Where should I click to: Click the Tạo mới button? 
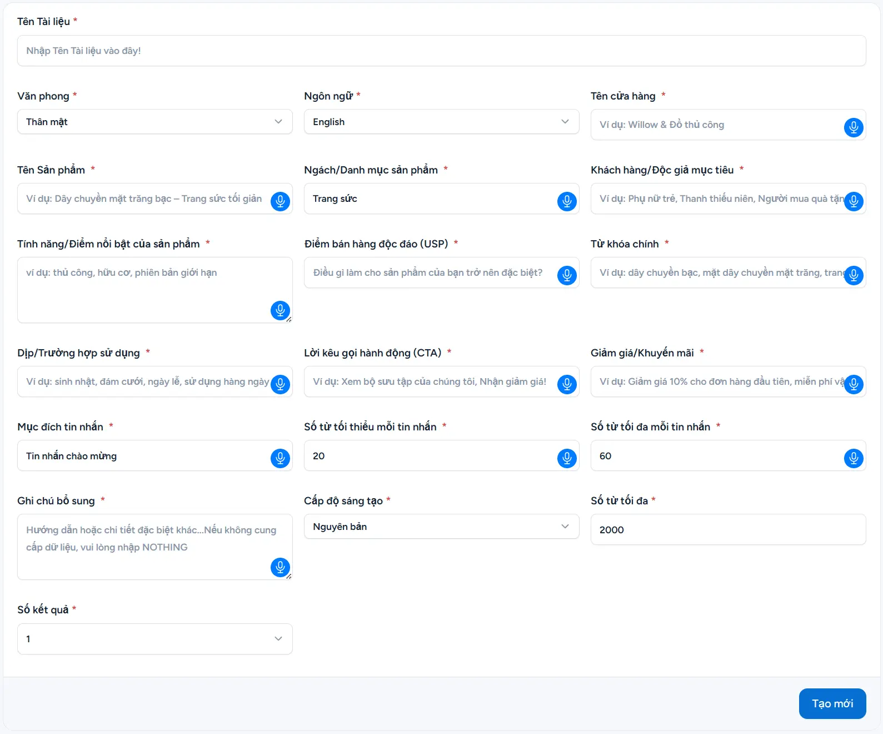pyautogui.click(x=832, y=703)
